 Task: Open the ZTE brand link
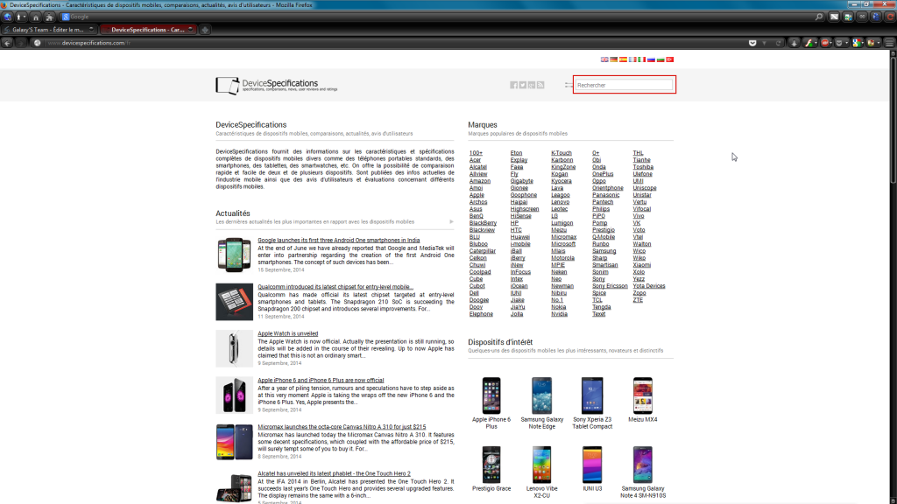pyautogui.click(x=638, y=300)
